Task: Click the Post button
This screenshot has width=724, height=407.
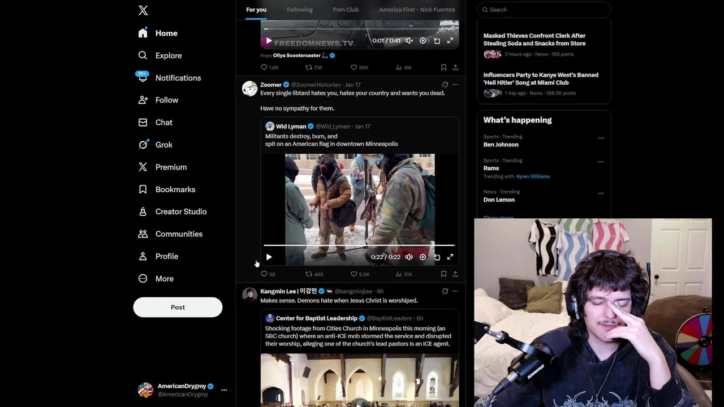Action: (x=178, y=307)
